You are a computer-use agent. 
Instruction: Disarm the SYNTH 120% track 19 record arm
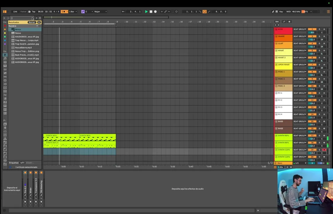324,150
